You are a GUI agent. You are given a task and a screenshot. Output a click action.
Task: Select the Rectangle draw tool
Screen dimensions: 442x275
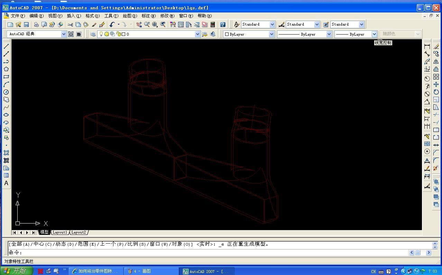click(x=6, y=77)
